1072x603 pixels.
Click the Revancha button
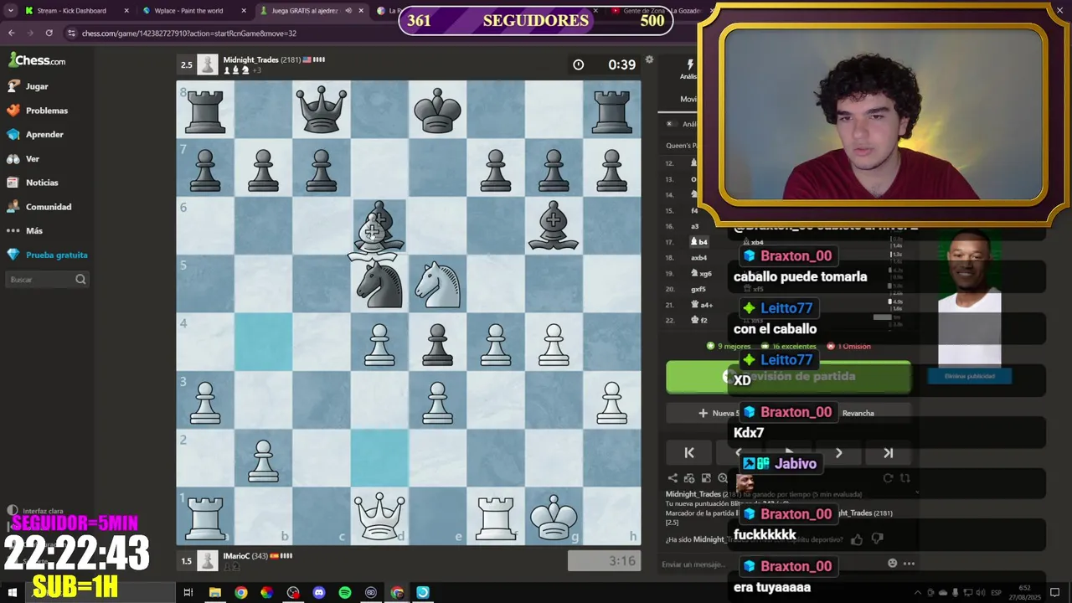coord(858,413)
